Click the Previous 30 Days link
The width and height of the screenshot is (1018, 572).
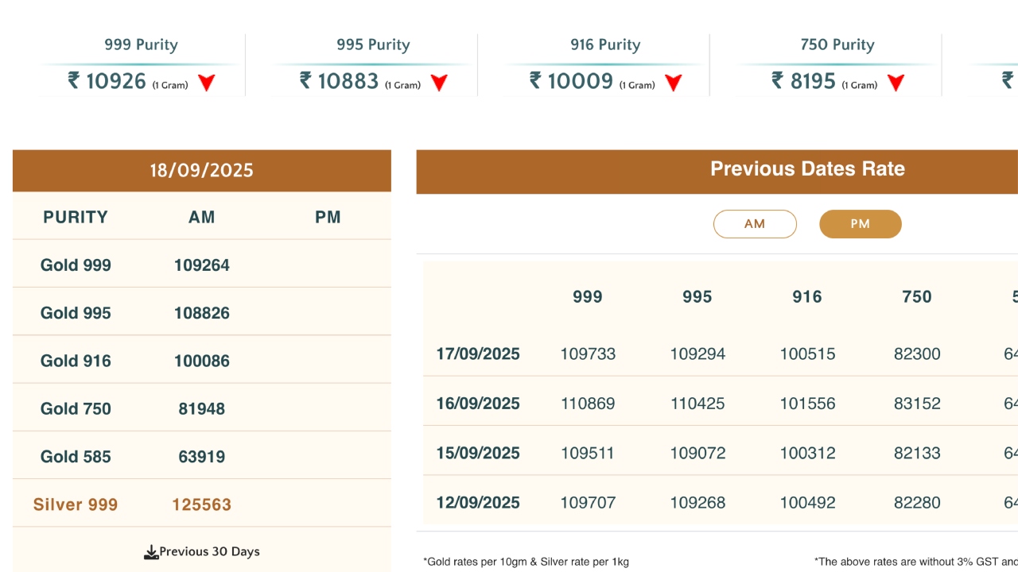[x=209, y=551]
